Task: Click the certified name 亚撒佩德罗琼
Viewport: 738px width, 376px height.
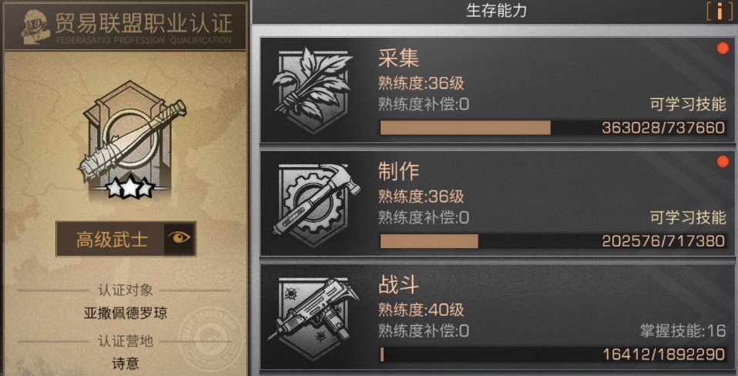Action: (x=126, y=314)
